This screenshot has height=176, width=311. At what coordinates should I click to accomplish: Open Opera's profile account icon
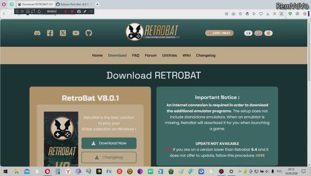(x=281, y=14)
